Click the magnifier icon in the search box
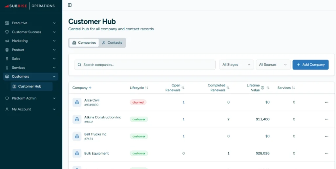Image resolution: width=336 pixels, height=169 pixels. 79,65
